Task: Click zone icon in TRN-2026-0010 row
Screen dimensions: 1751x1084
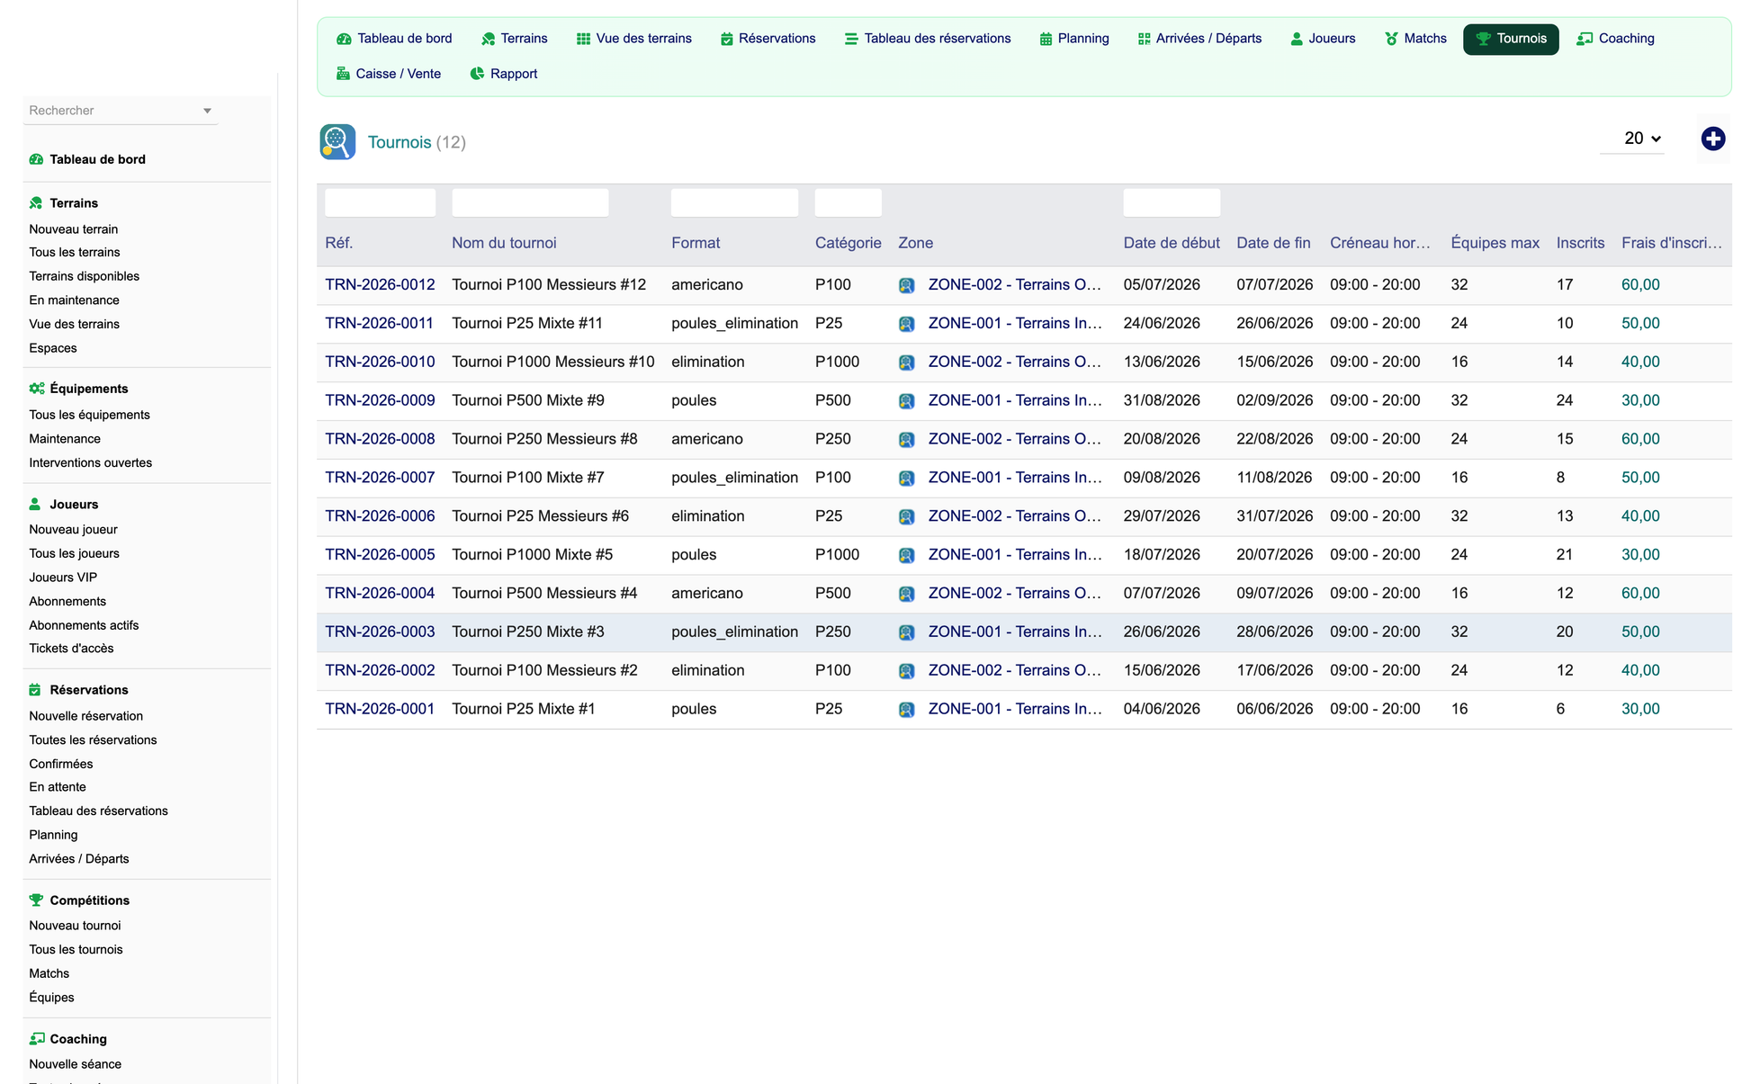Action: (906, 363)
